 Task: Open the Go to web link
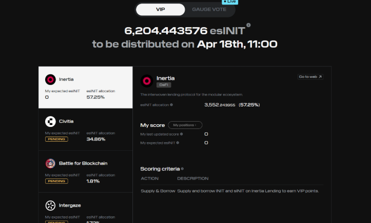(x=310, y=77)
